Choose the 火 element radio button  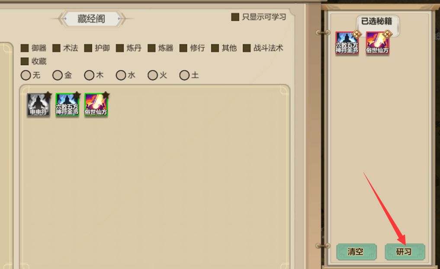coord(153,75)
